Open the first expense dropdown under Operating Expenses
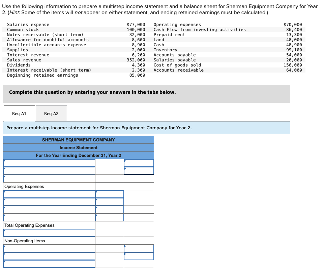The height and width of the screenshot is (271, 323). [x=49, y=194]
